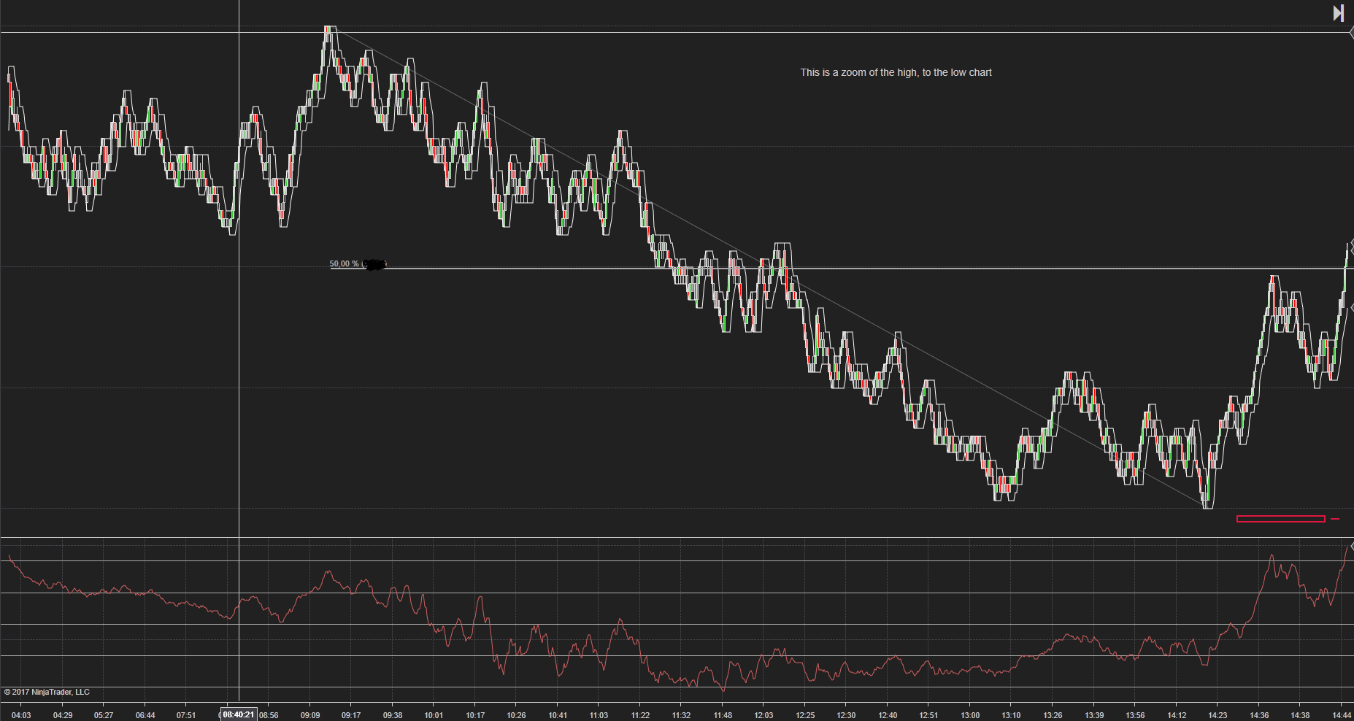Pick the 10:26 time label

[516, 715]
